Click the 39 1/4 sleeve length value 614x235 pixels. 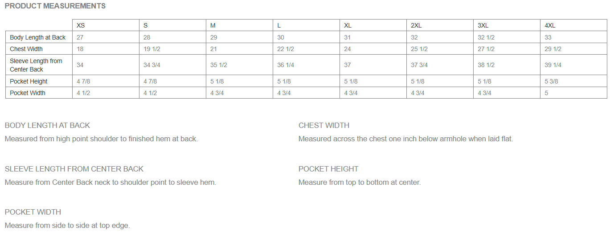pyautogui.click(x=573, y=65)
